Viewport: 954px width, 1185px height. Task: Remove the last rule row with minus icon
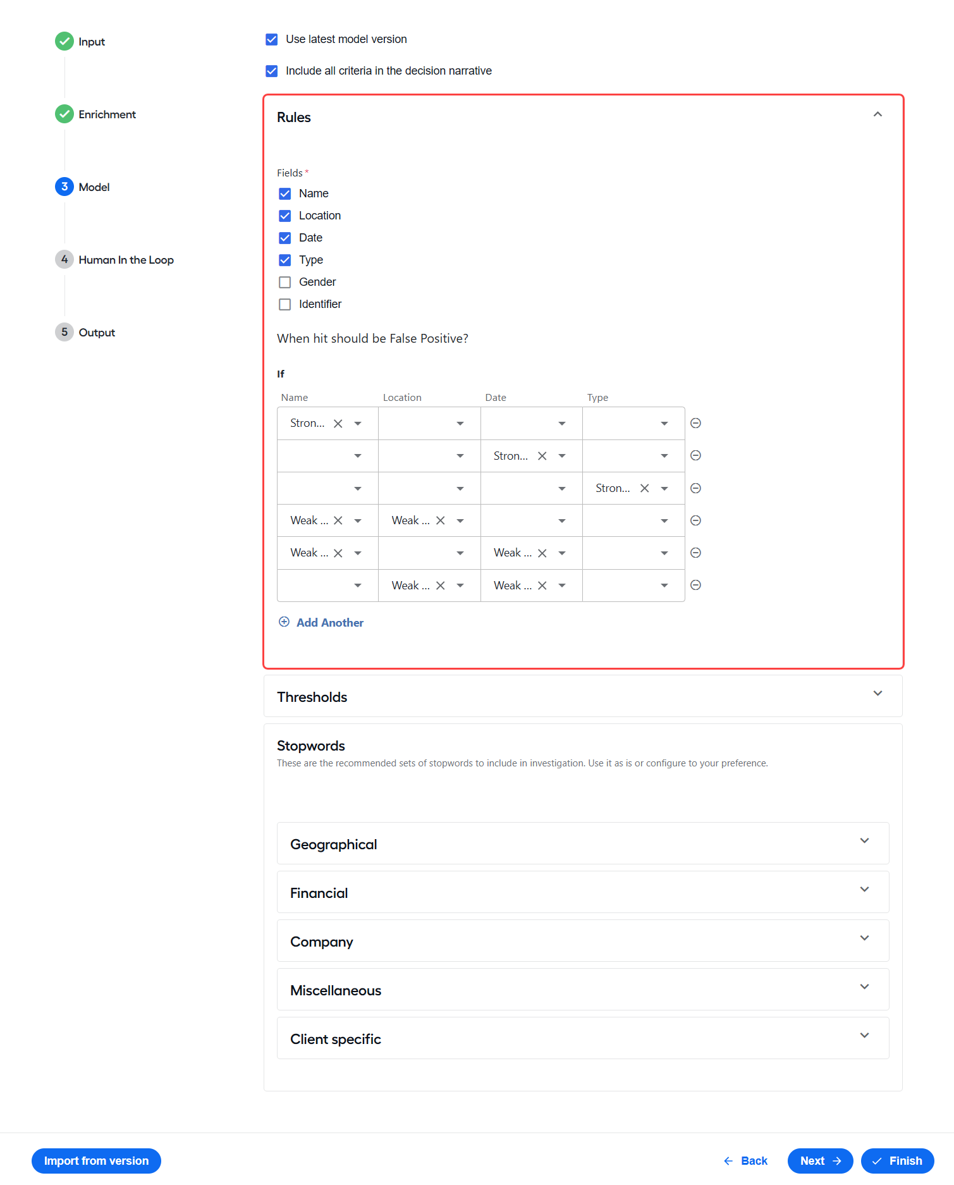[x=695, y=585]
